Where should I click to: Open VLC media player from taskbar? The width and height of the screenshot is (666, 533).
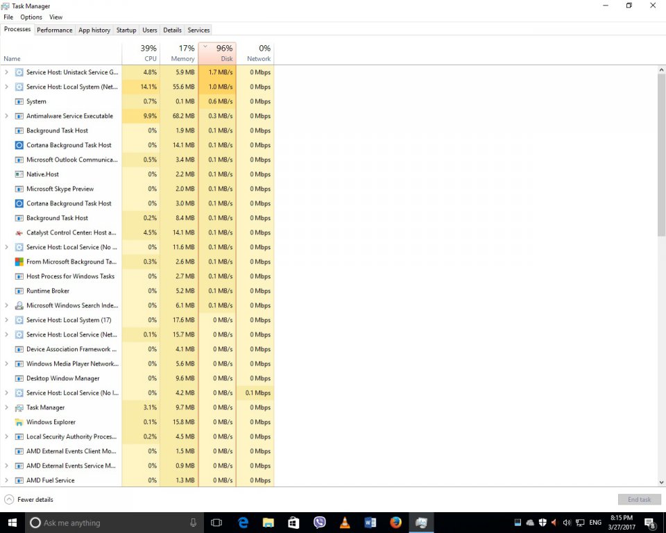tap(345, 523)
